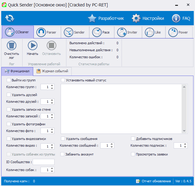Switch to the Like tab
This screenshot has height=186, width=195.
[x=154, y=32]
